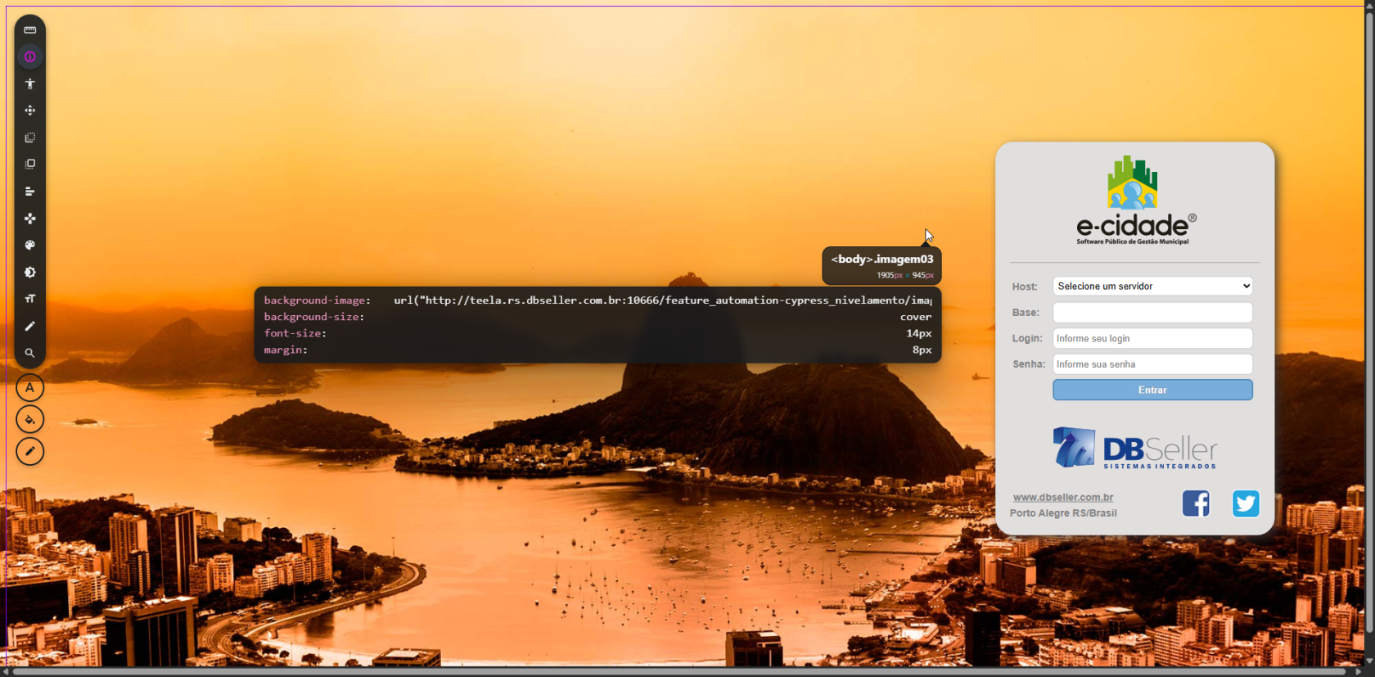Viewport: 1375px width, 677px height.
Task: Open the background fill color swatch
Action: click(x=30, y=420)
